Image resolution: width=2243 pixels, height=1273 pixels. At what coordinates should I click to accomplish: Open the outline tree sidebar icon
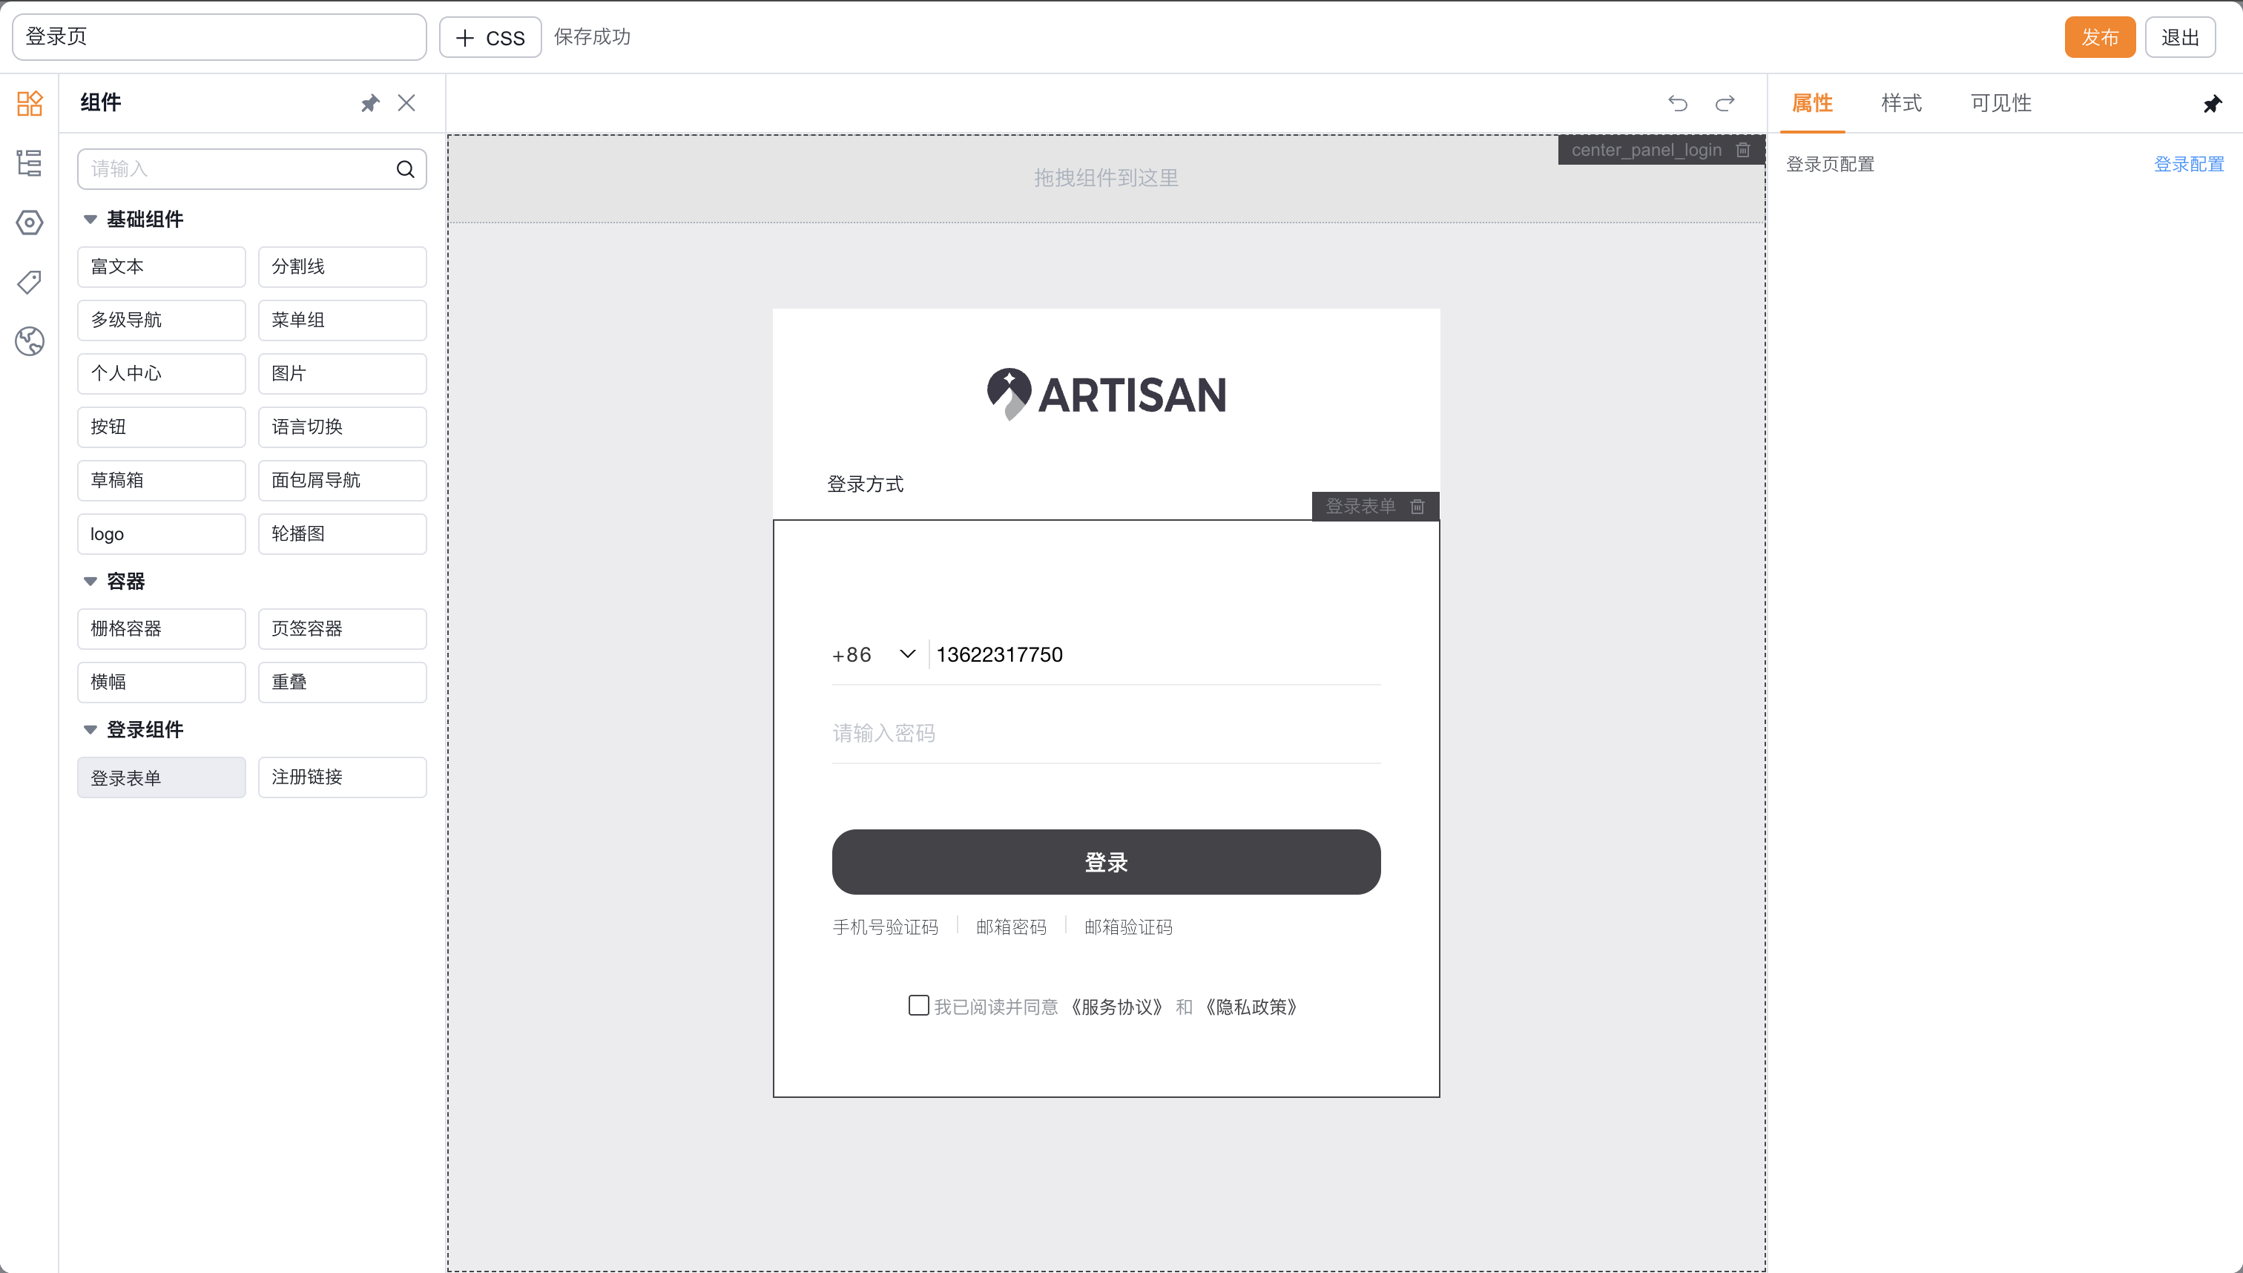(x=30, y=162)
